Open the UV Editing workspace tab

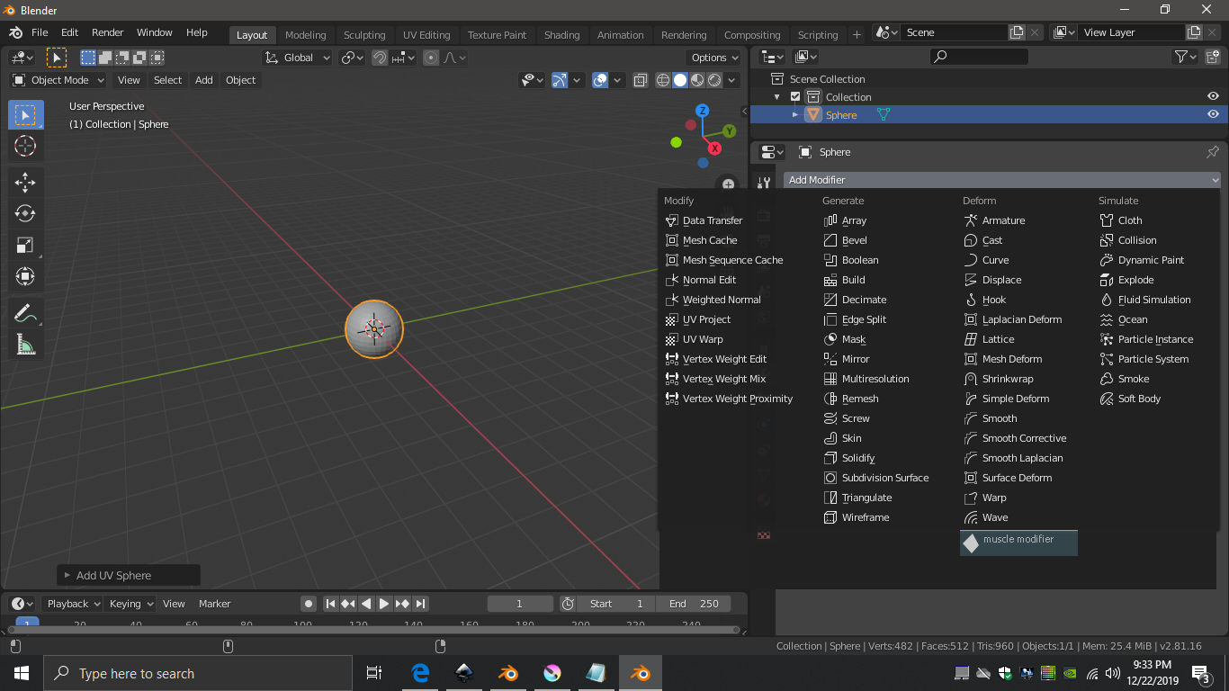point(426,35)
